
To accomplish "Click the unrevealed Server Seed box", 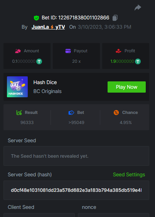I will click(76, 156).
